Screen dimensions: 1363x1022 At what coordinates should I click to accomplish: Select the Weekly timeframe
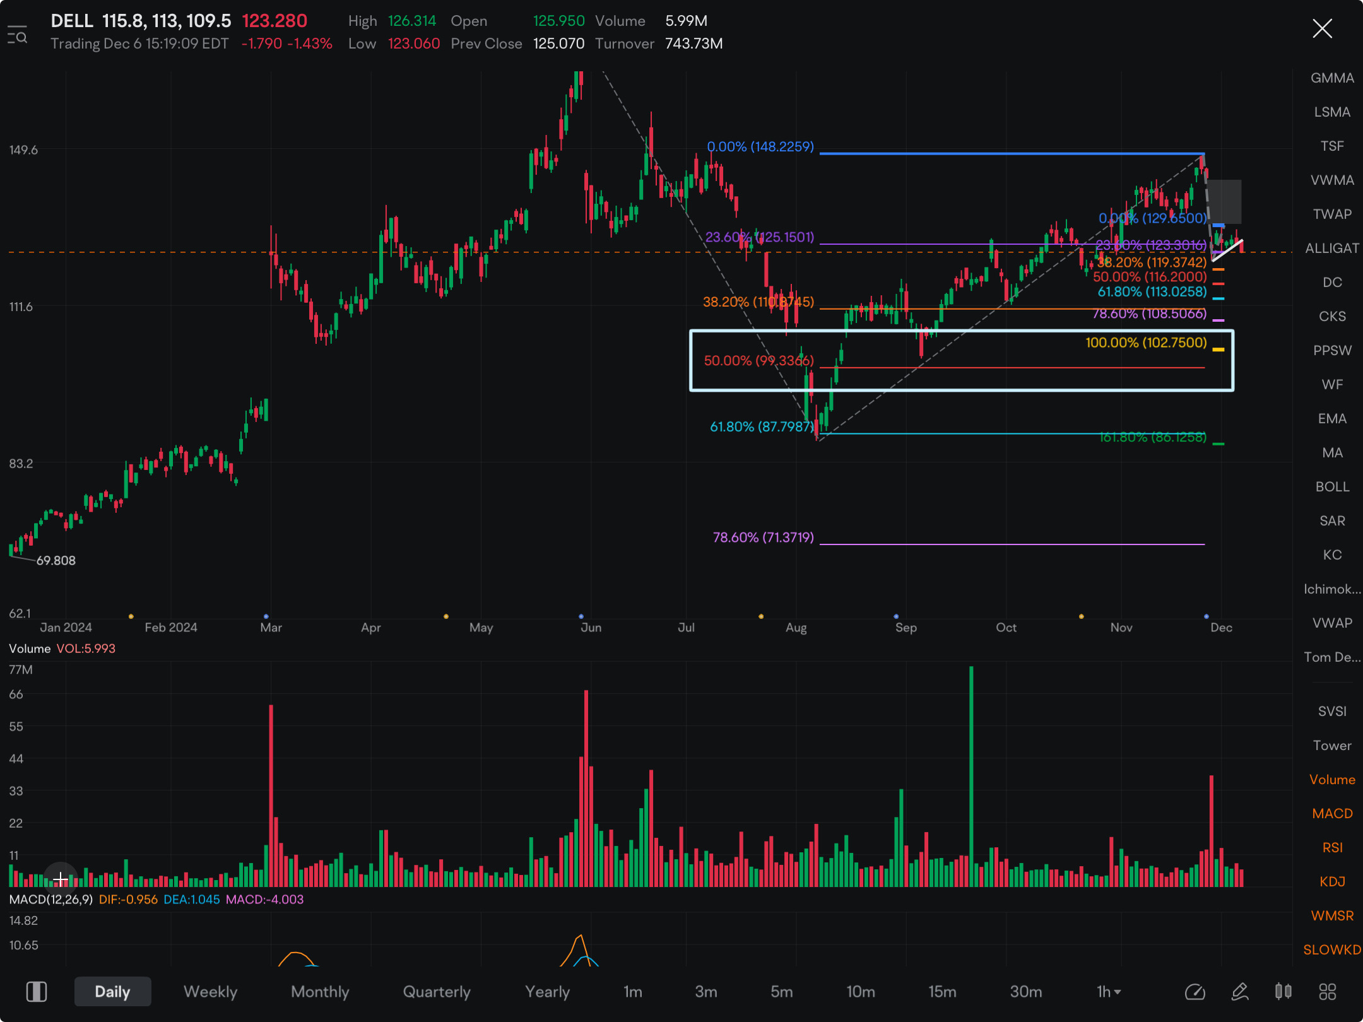[210, 992]
